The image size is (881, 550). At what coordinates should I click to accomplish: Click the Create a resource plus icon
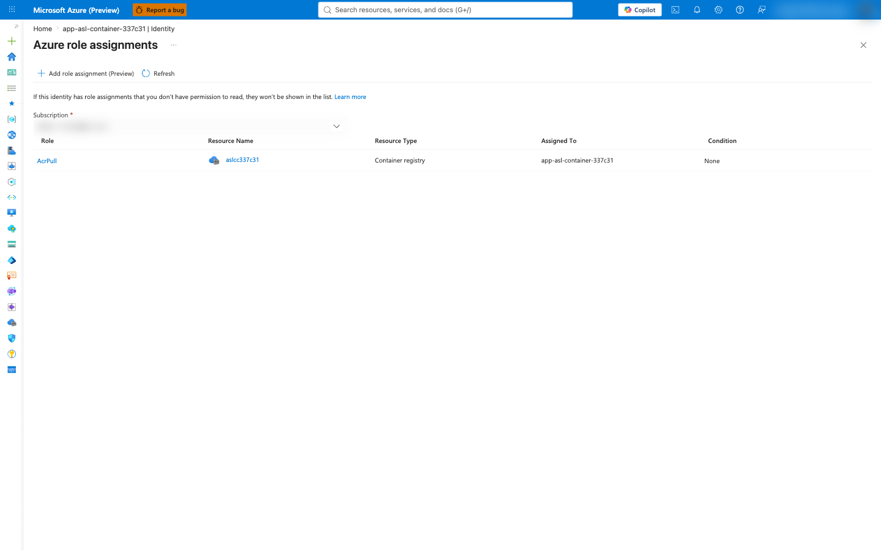12,41
